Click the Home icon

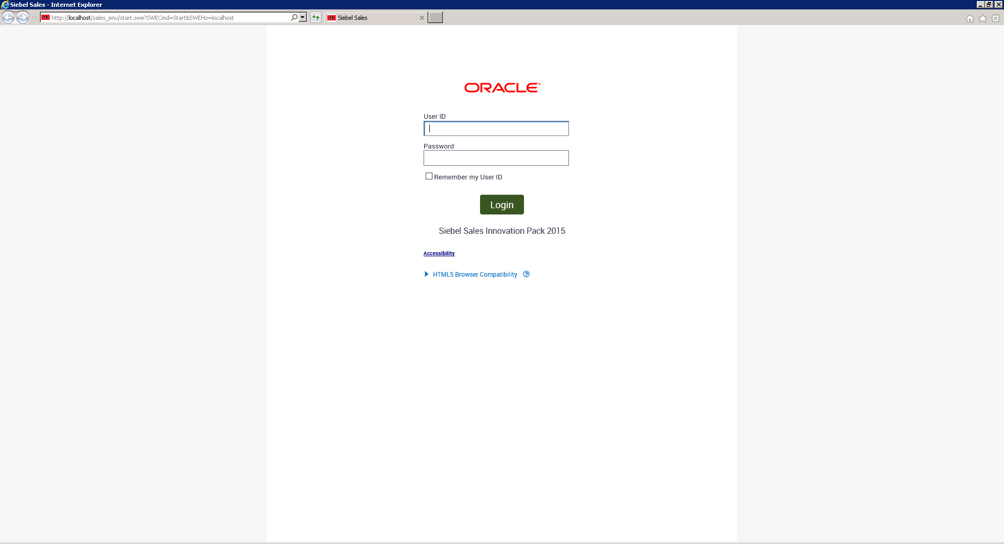point(970,18)
